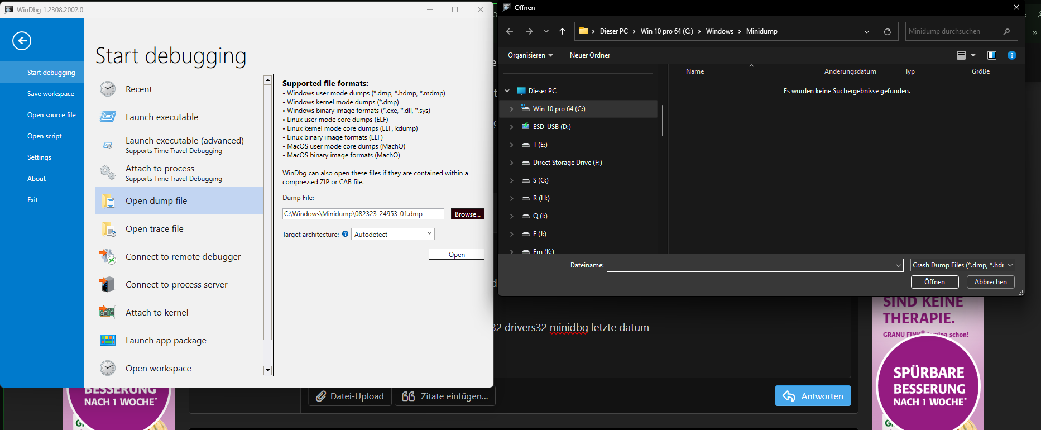Click the Open button in WinDbg
The image size is (1041, 430).
tap(457, 254)
